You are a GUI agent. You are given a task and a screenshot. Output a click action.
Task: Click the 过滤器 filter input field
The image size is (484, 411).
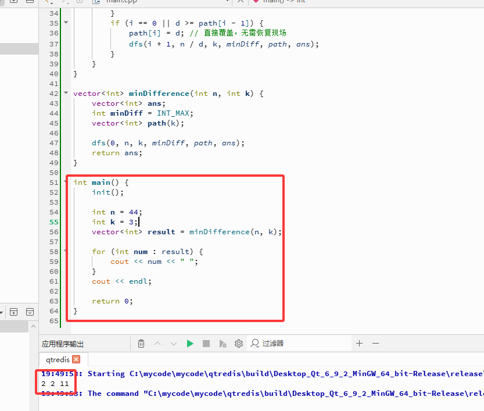pyautogui.click(x=299, y=344)
